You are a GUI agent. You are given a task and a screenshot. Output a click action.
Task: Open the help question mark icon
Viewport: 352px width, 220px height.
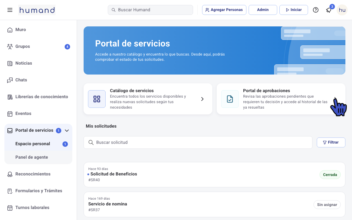(316, 10)
